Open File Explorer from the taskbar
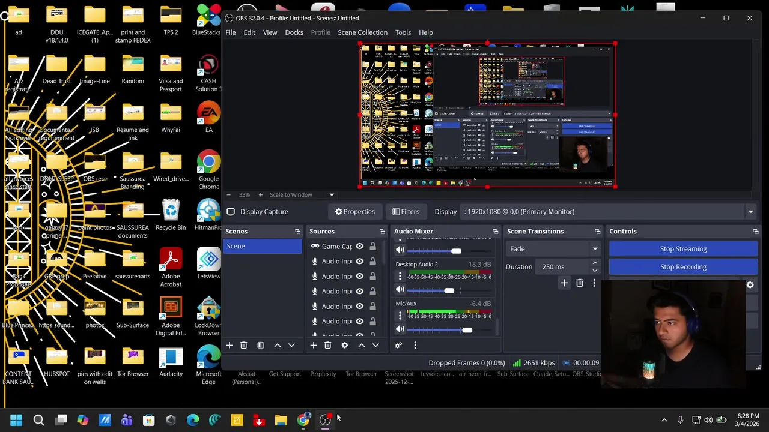 coord(281,420)
